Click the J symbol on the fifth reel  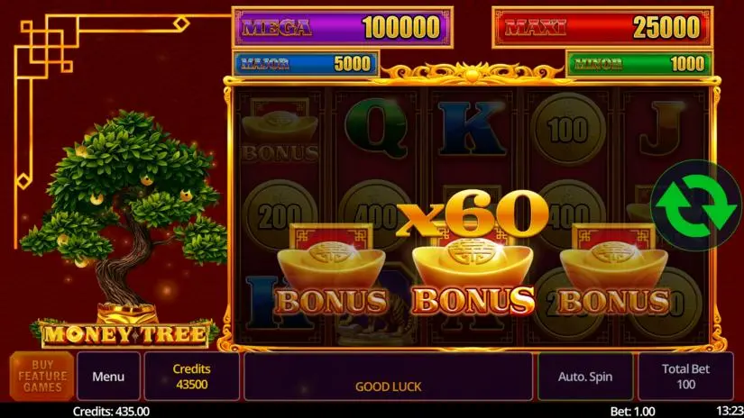(662, 129)
